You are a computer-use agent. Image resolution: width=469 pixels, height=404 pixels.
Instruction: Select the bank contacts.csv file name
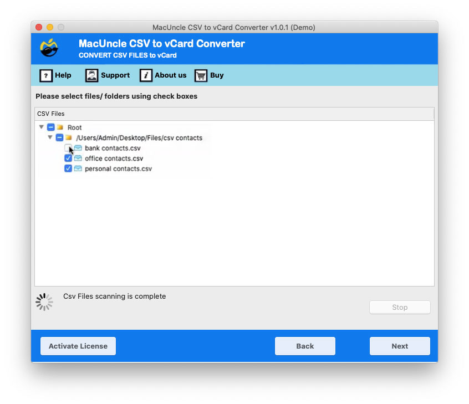113,148
